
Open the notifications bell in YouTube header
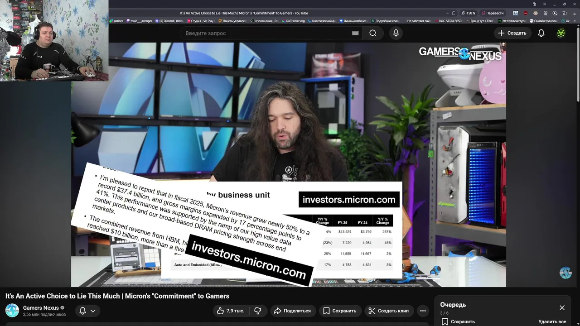541,33
